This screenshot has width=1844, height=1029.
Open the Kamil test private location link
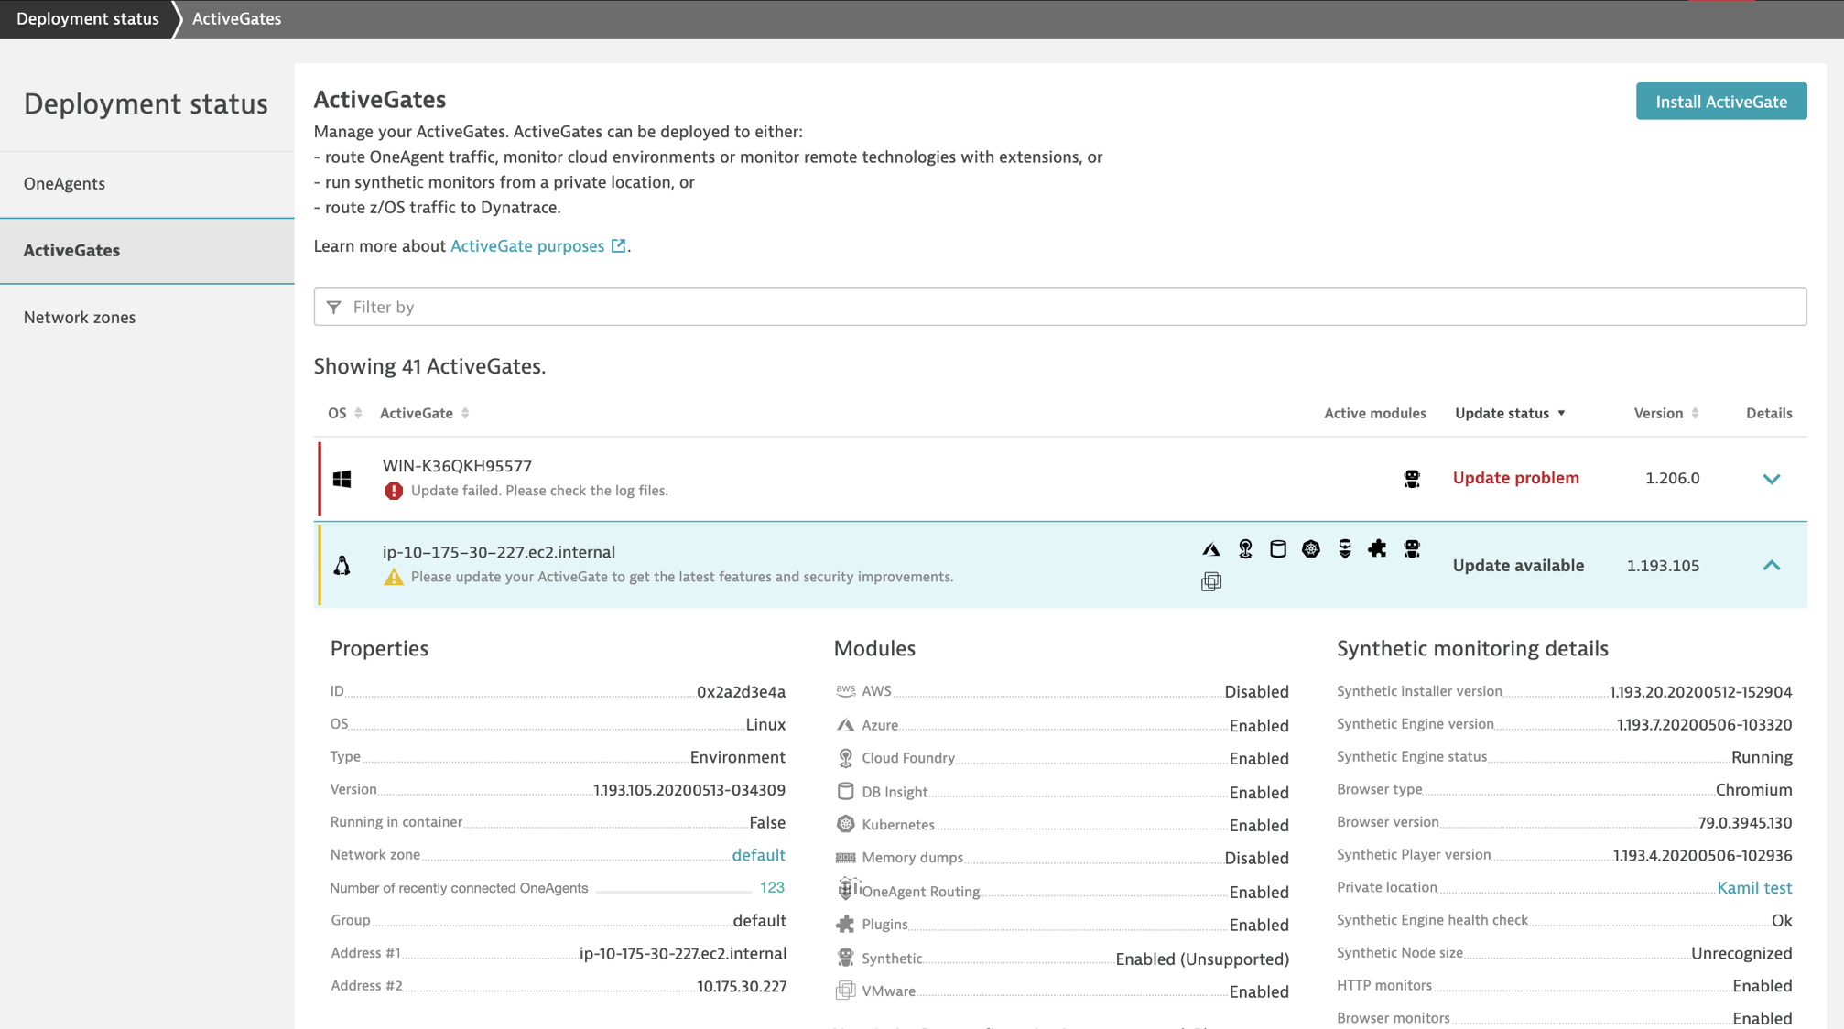coord(1754,887)
